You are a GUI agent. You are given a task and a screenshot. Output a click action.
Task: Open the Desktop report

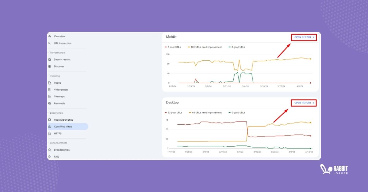(303, 103)
